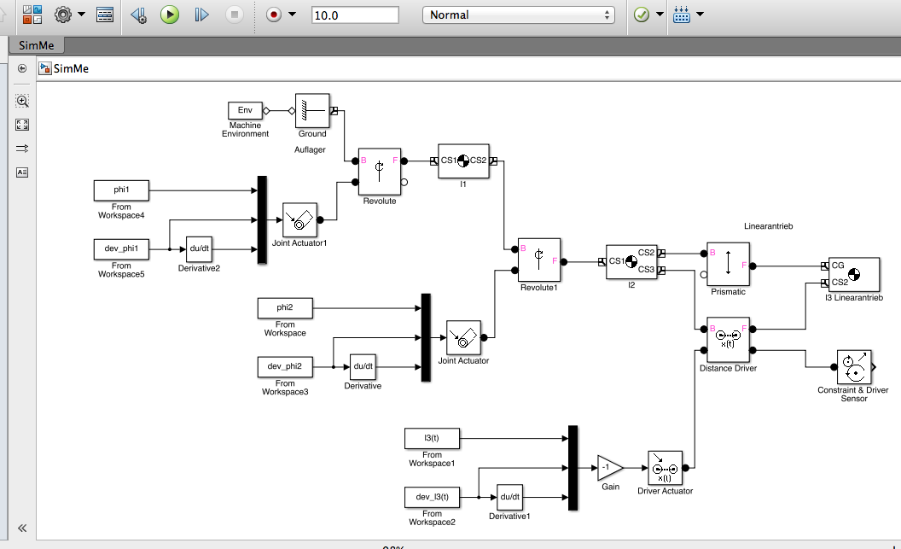Select the Zoom tool in the palette
901x549 pixels.
22,101
